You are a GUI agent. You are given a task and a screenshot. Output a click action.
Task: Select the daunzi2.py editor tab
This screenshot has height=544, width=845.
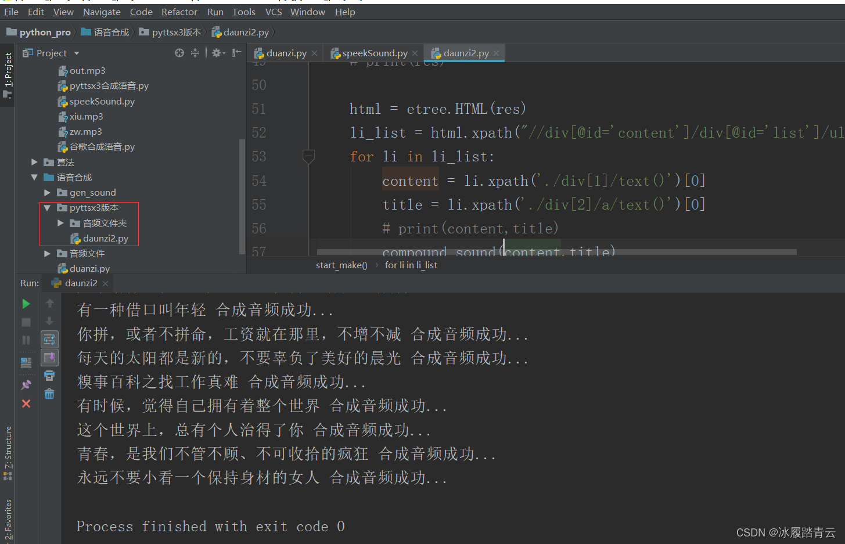(465, 53)
